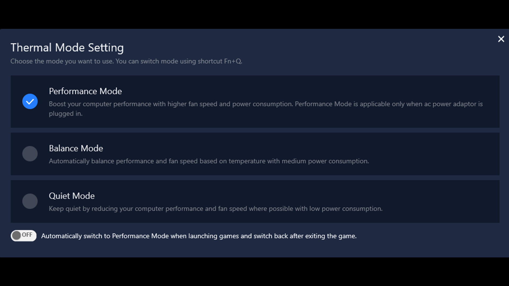Click empty space right of Quiet Mode title
509x286 pixels.
(x=292, y=196)
